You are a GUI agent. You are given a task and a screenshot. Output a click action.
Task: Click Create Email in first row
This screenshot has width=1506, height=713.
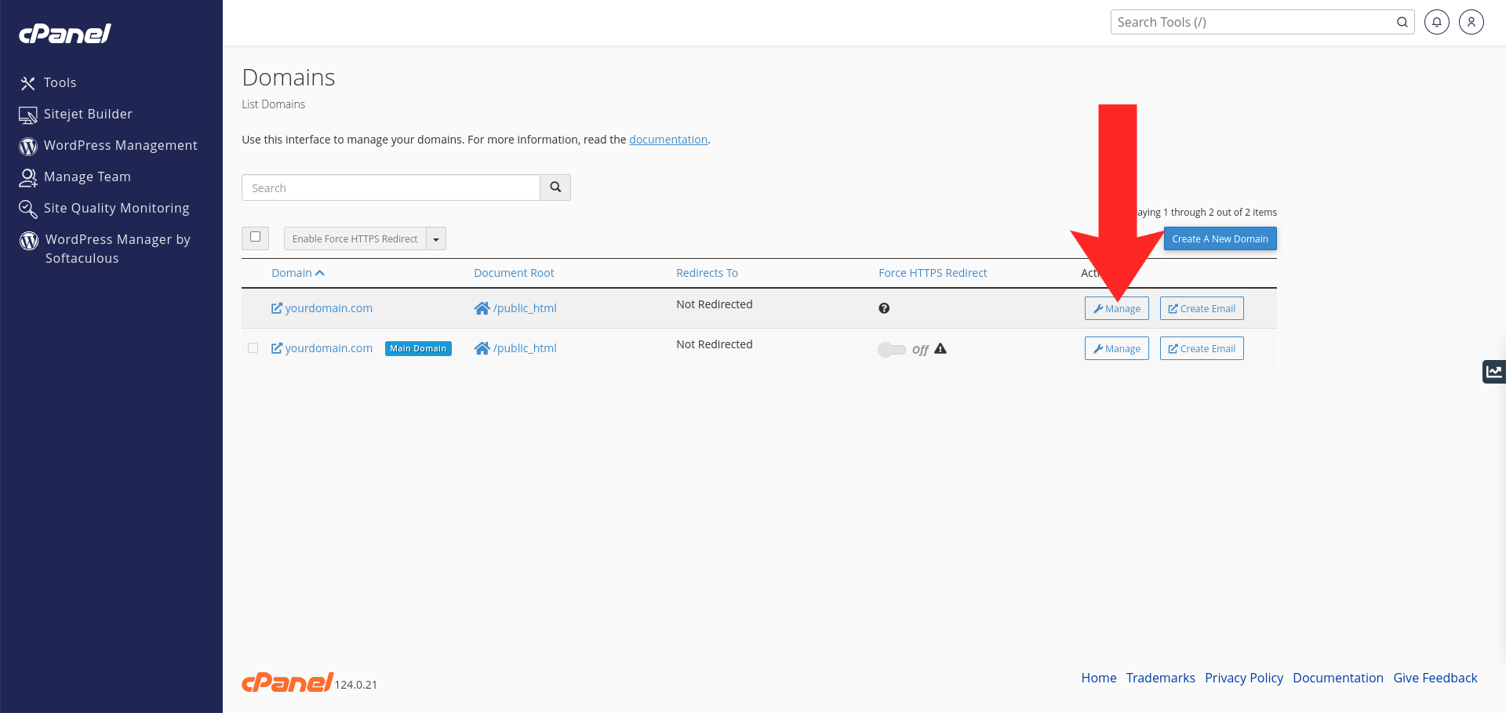point(1202,308)
